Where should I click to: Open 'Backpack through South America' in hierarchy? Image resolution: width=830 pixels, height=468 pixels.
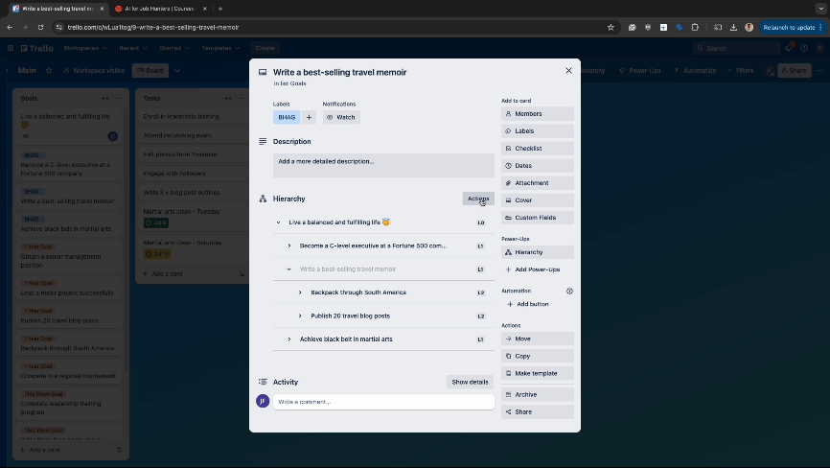pyautogui.click(x=358, y=292)
